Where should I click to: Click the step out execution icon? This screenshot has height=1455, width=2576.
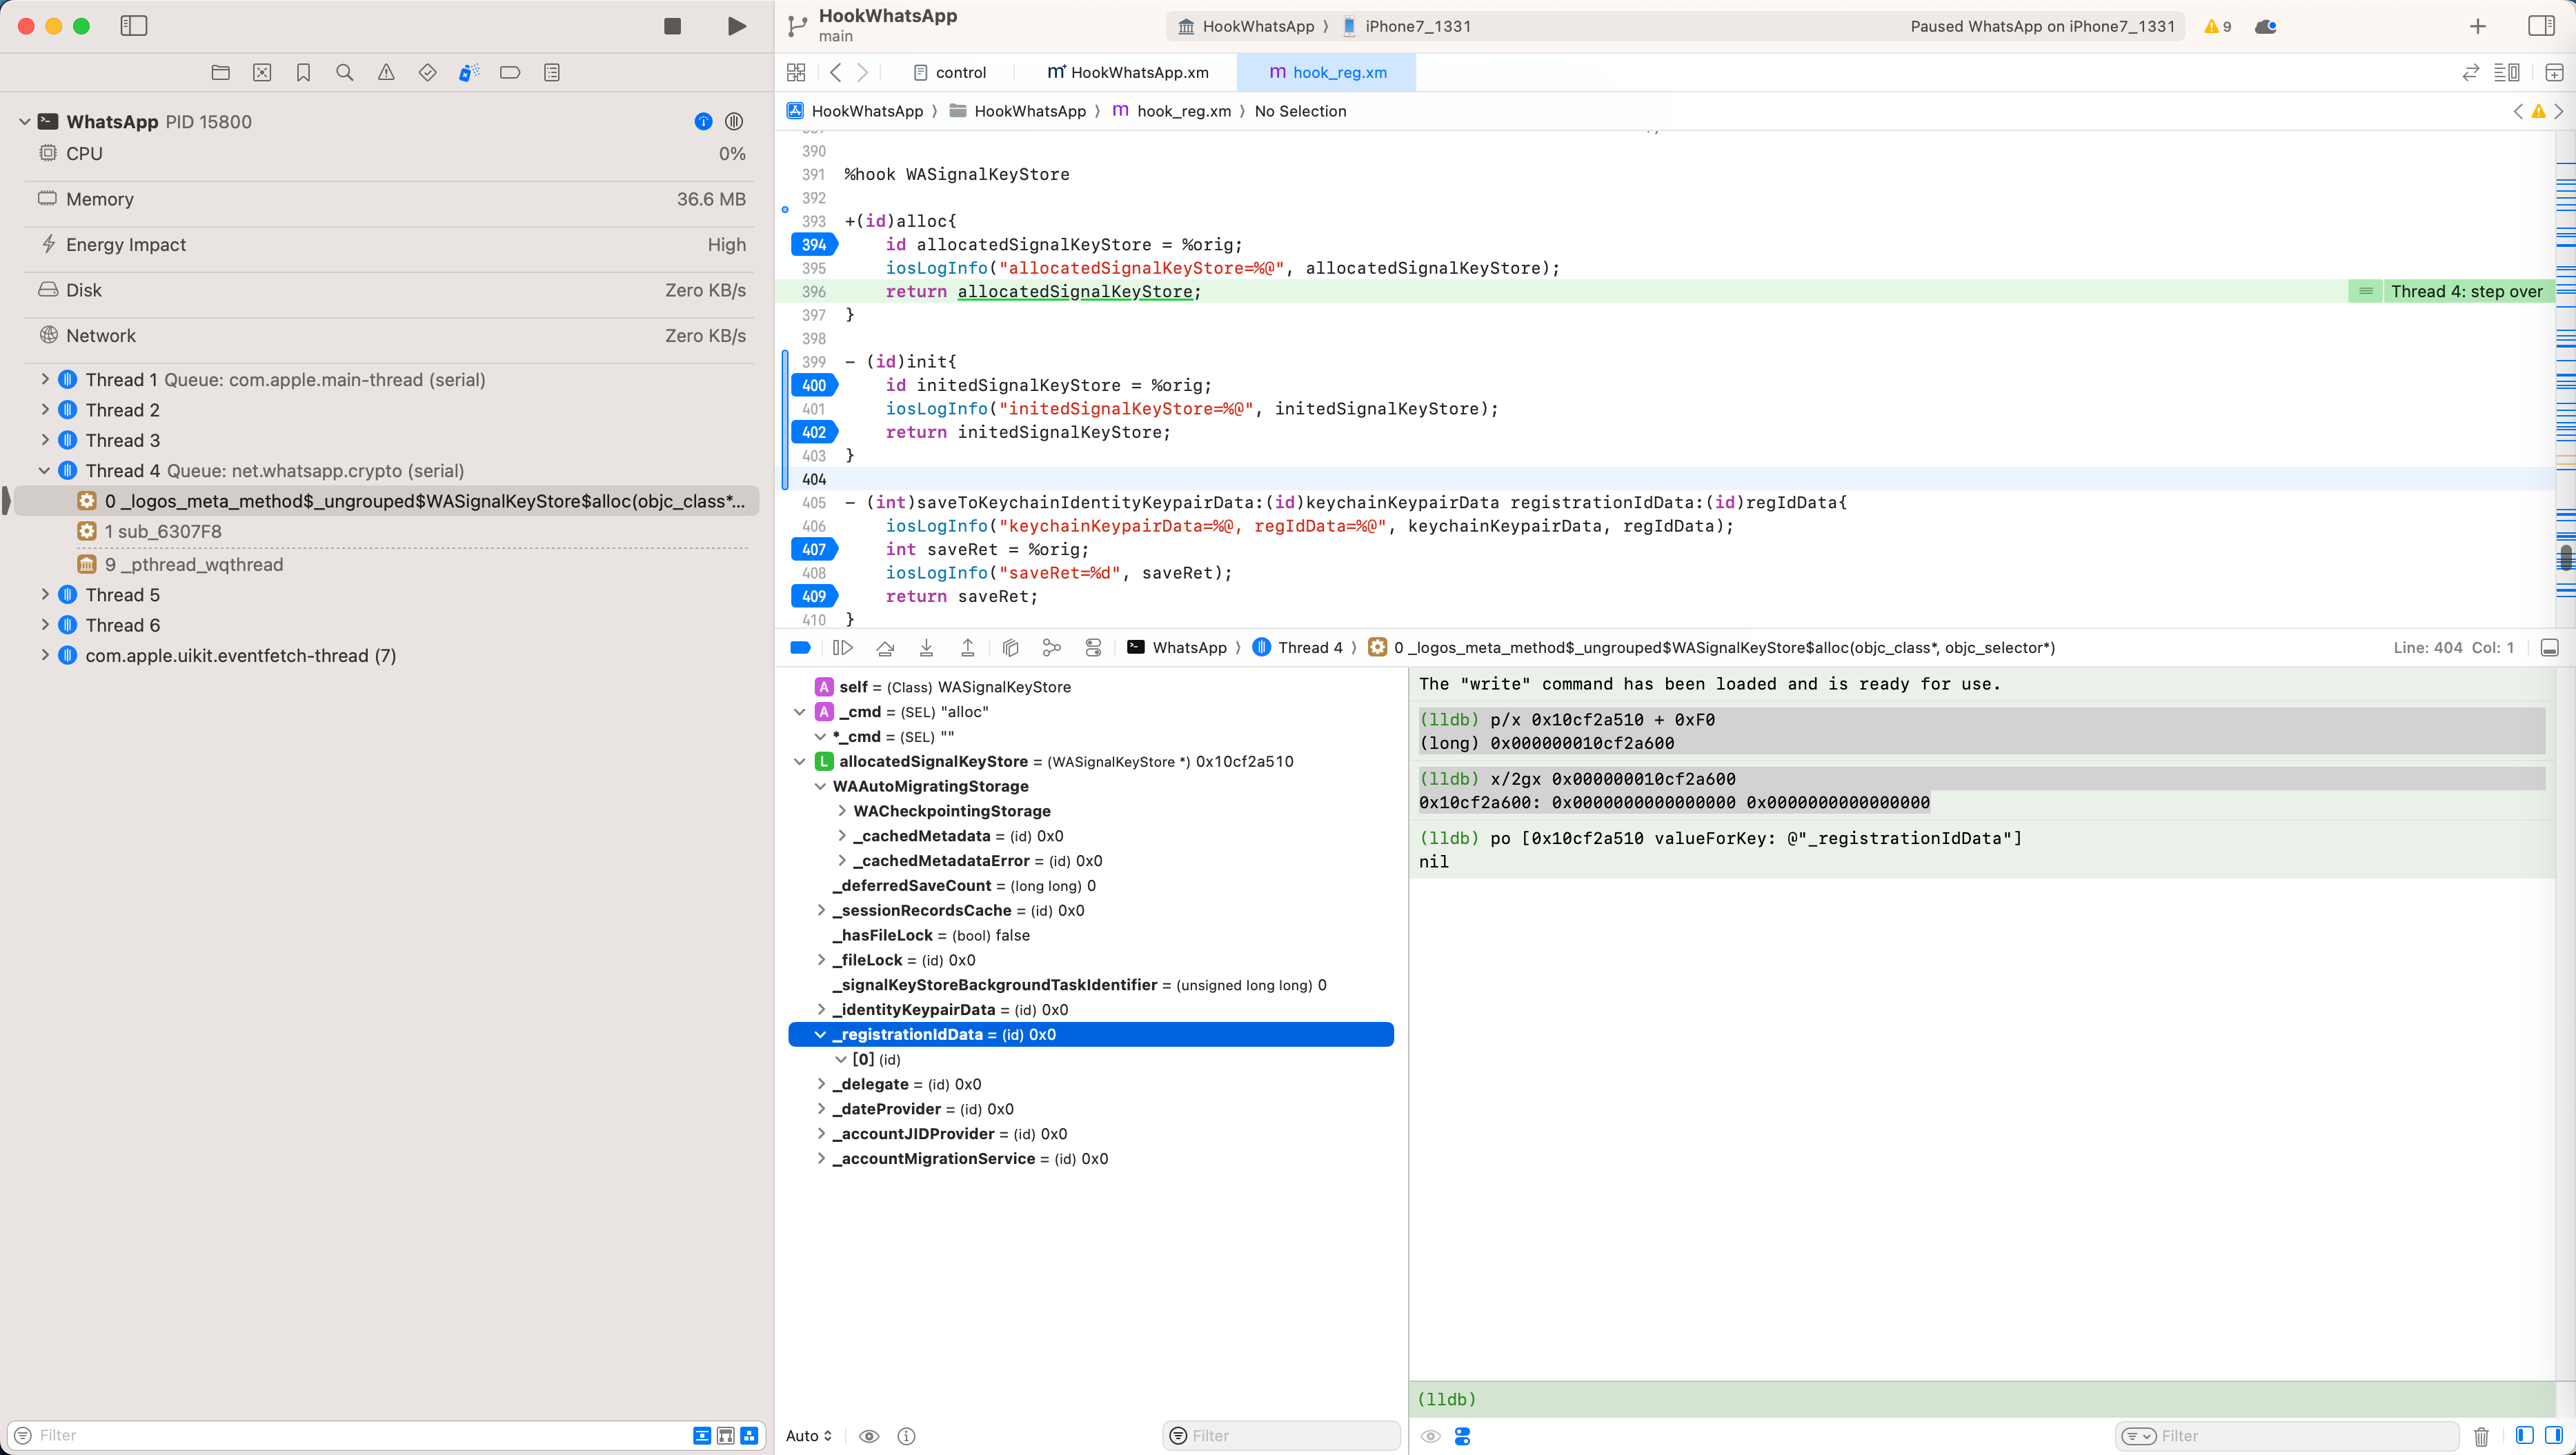[x=969, y=647]
